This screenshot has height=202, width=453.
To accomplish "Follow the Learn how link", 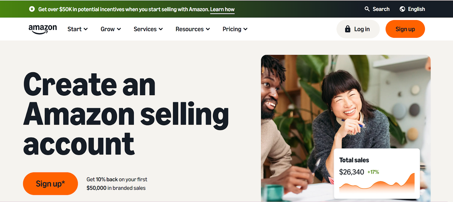I will tap(222, 9).
